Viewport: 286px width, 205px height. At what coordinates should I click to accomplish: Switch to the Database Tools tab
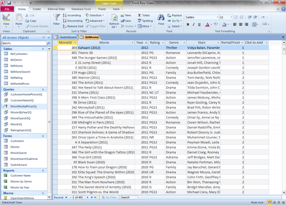[x=81, y=9]
